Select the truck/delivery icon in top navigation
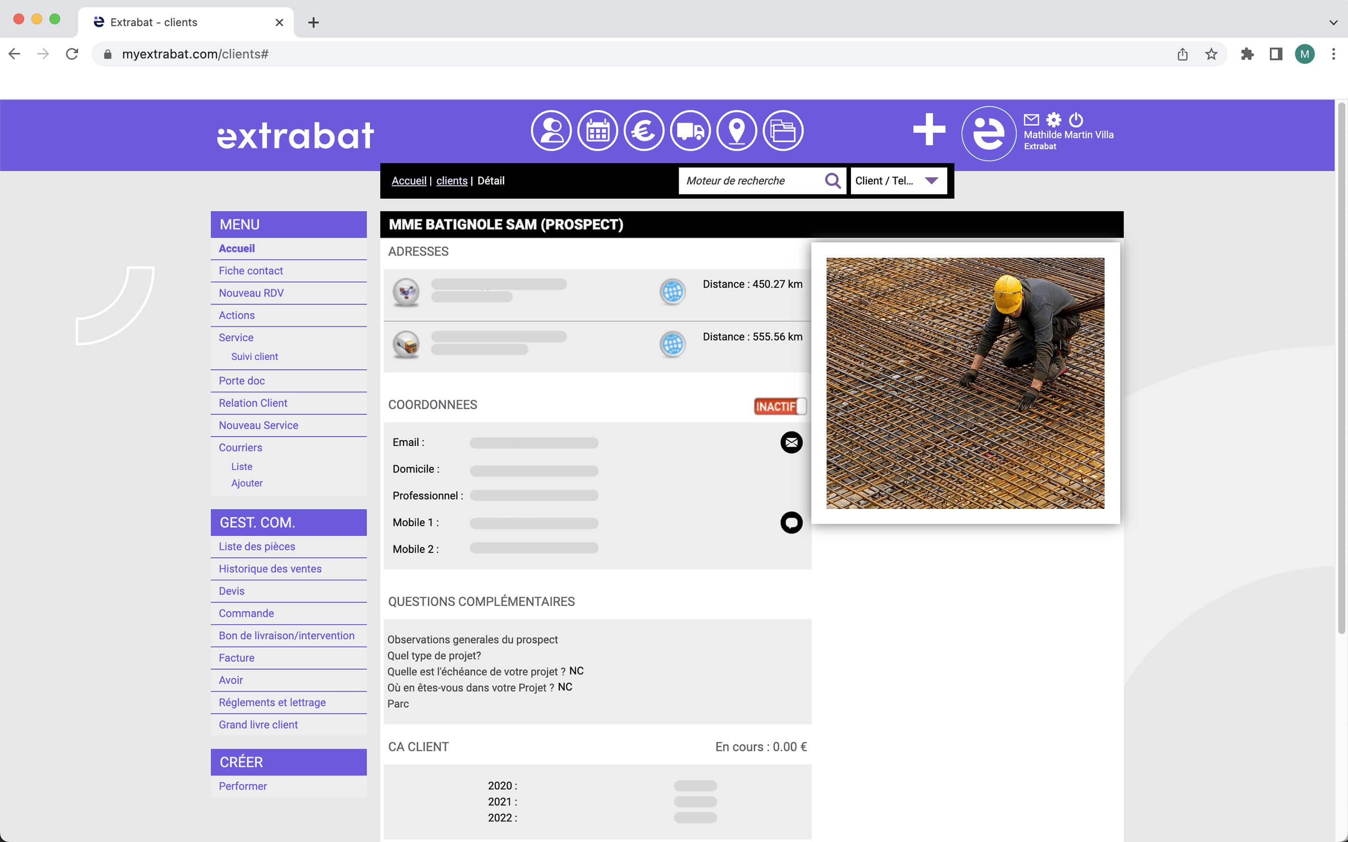 click(689, 131)
